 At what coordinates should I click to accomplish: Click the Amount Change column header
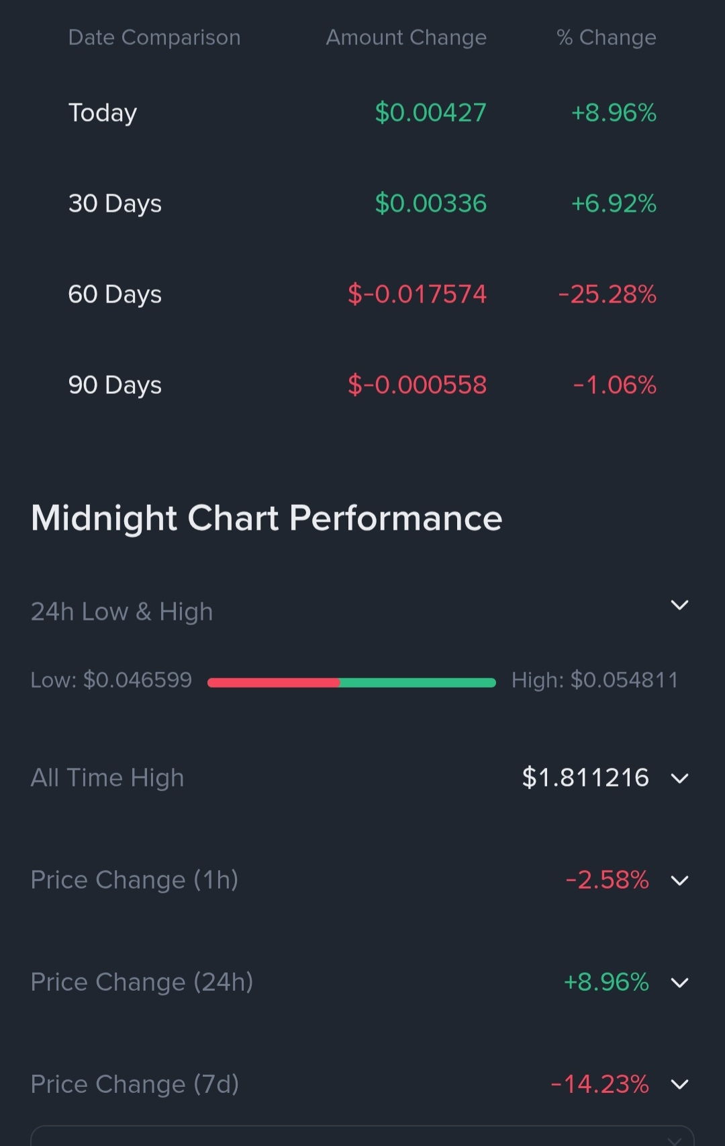tap(406, 38)
